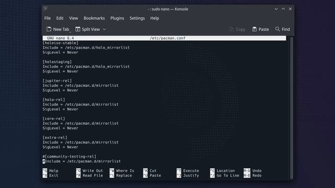
Task: Click the M-E Redo shortcut
Action: (x=252, y=175)
